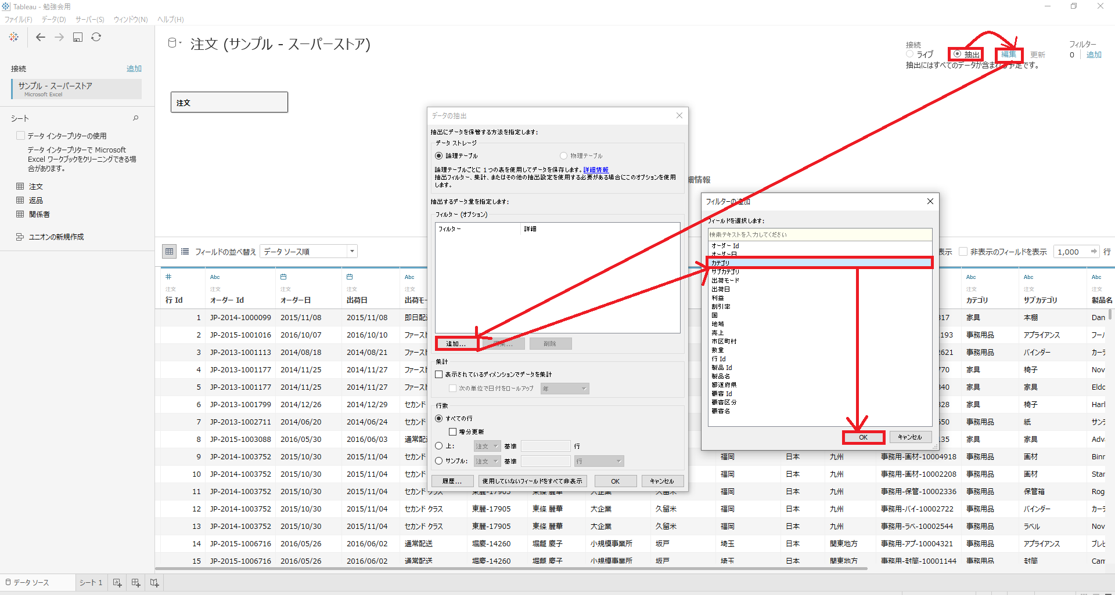Open the 注文 dropdown in the 上 row
1115x595 pixels.
pos(487,446)
